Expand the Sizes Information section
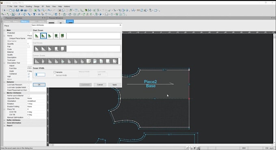The image size is (276, 150). point(4,123)
